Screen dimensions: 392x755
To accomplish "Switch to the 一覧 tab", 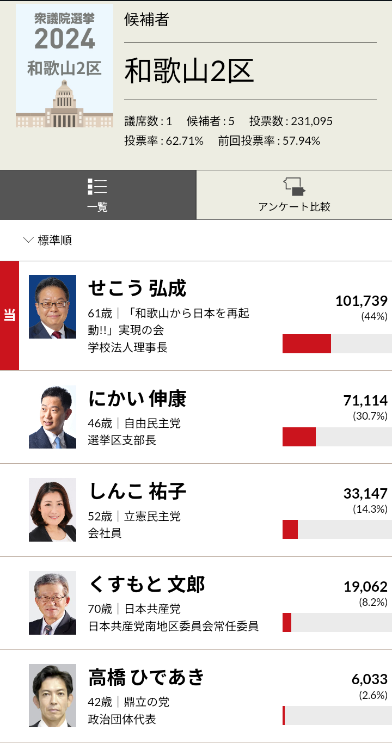I will point(98,195).
